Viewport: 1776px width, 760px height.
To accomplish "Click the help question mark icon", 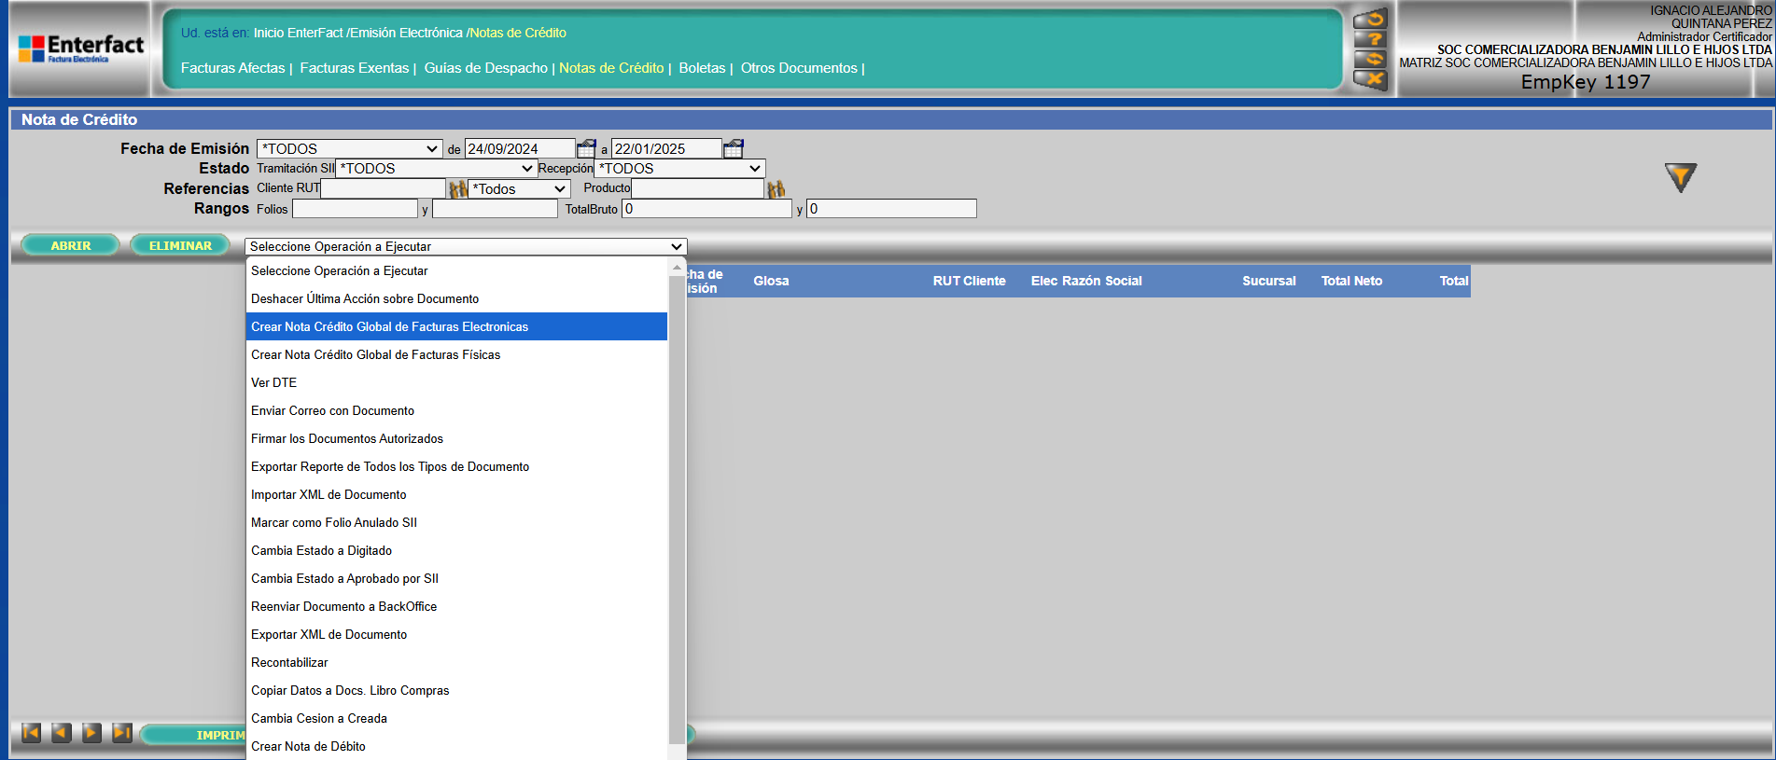I will point(1370,39).
